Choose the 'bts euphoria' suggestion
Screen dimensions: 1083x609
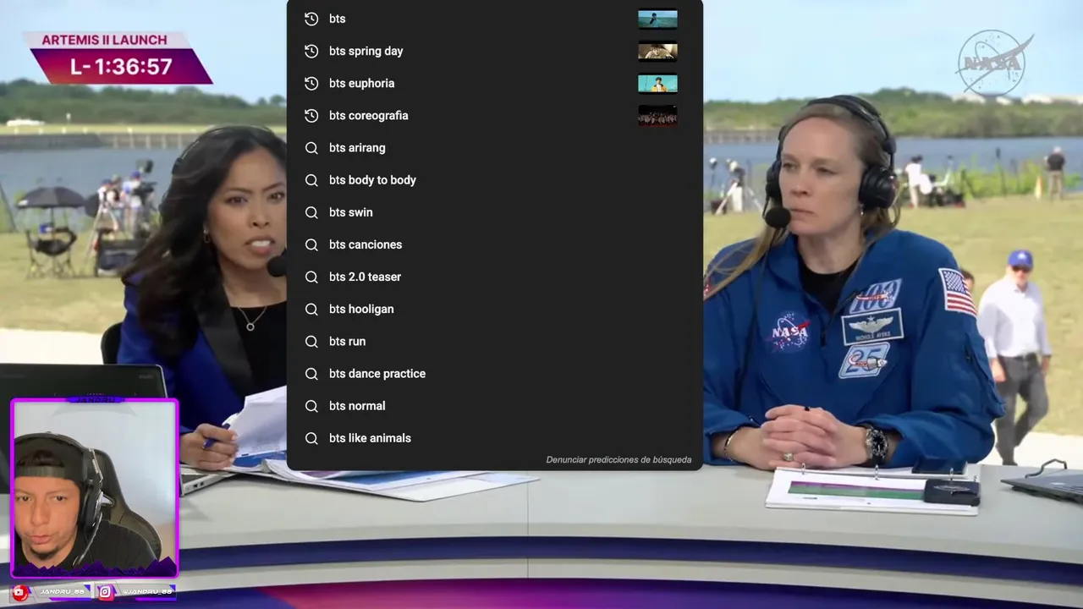(x=495, y=83)
